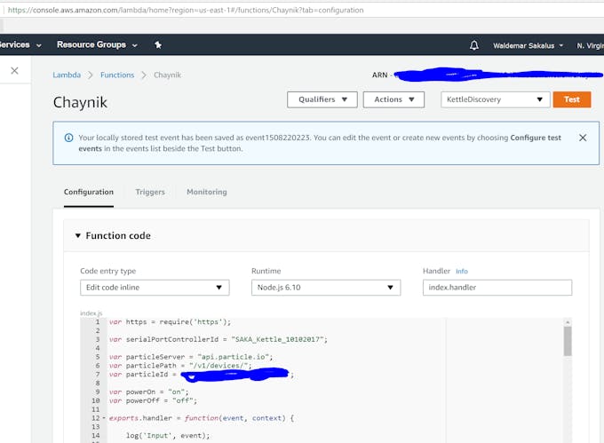Click the scroll-up arrow of code editor
Screen dimensions: 604x443
[x=568, y=321]
